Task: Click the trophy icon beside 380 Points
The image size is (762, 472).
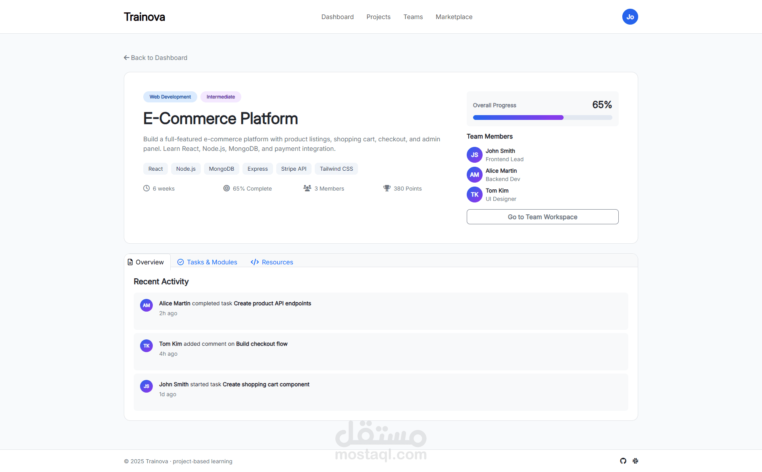Action: point(387,188)
